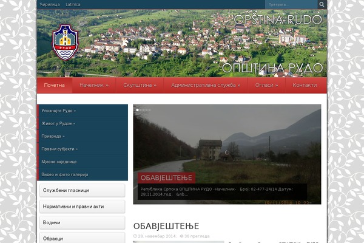This screenshot has height=243, width=364.
Task: Select the fourth slider pagination dot
Action: click(146, 110)
